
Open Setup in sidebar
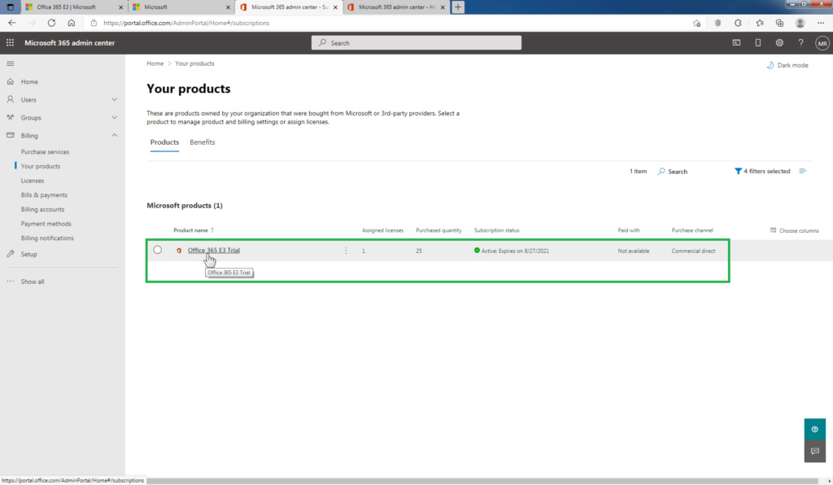tap(28, 255)
